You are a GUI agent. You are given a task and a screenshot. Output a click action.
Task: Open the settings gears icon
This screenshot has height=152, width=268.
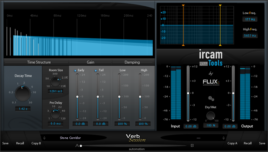(211, 99)
